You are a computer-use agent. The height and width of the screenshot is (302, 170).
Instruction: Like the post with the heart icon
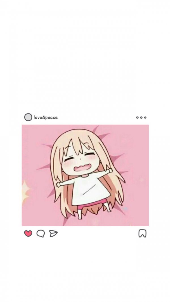[x=28, y=233]
